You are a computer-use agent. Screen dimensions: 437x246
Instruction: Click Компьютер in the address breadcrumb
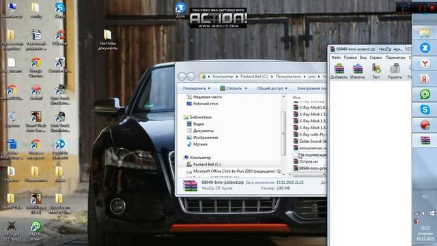[x=223, y=77]
